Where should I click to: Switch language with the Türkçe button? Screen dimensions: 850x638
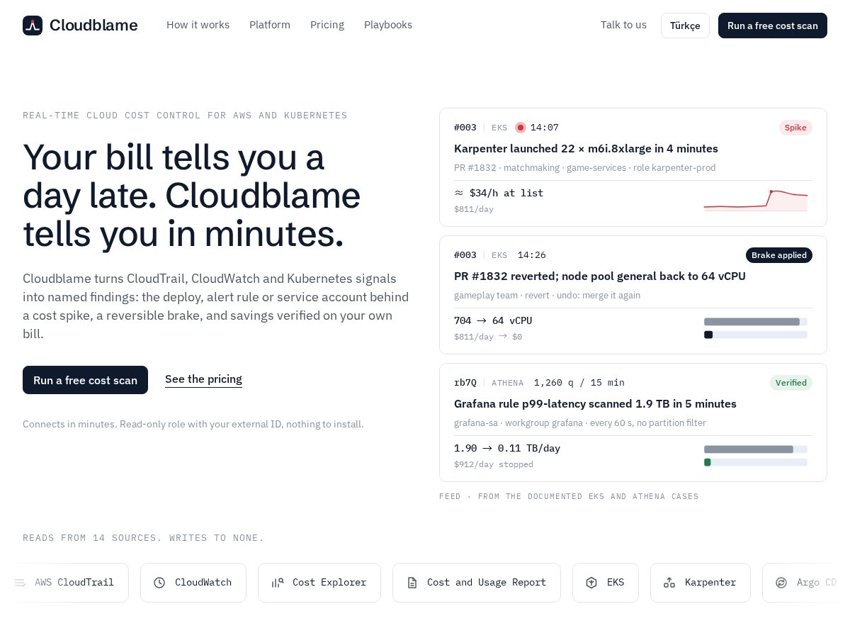coord(685,26)
